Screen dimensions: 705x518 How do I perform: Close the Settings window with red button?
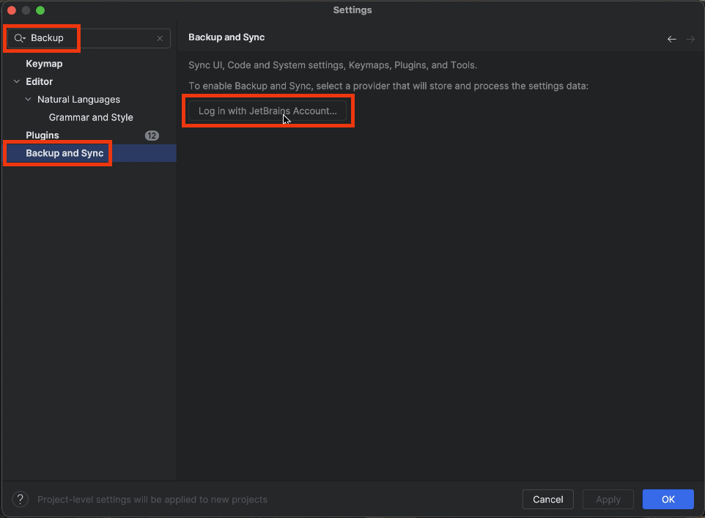(x=12, y=10)
